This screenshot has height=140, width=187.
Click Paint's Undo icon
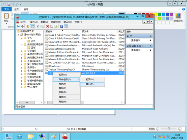click(x=13, y=4)
